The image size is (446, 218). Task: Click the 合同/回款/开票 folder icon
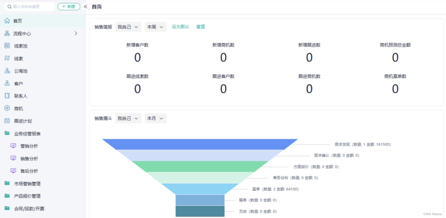(x=7, y=208)
